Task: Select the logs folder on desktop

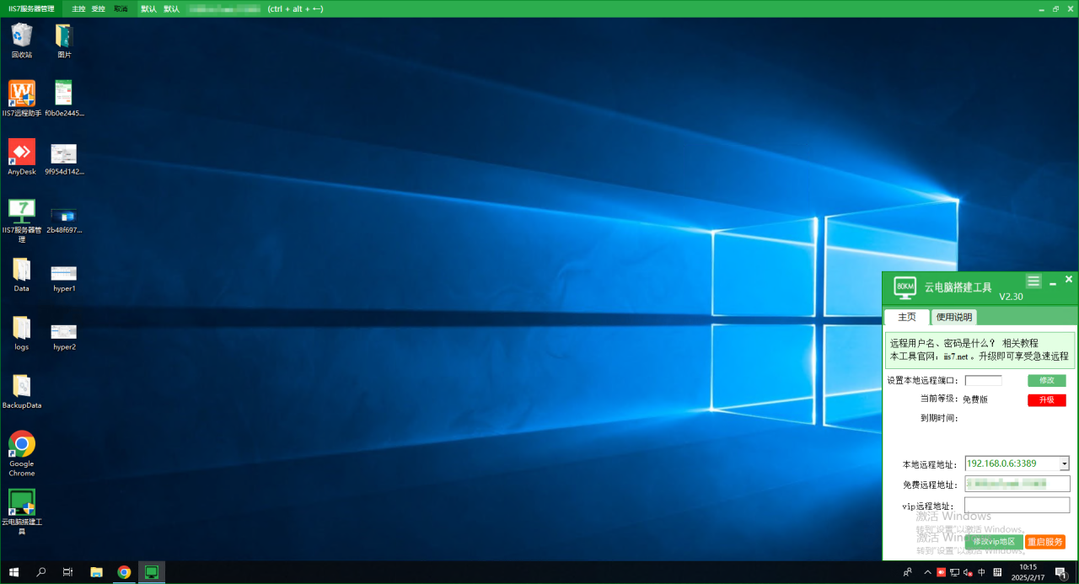Action: tap(22, 333)
